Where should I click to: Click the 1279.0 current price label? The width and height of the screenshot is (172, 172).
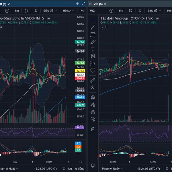(x=80, y=42)
